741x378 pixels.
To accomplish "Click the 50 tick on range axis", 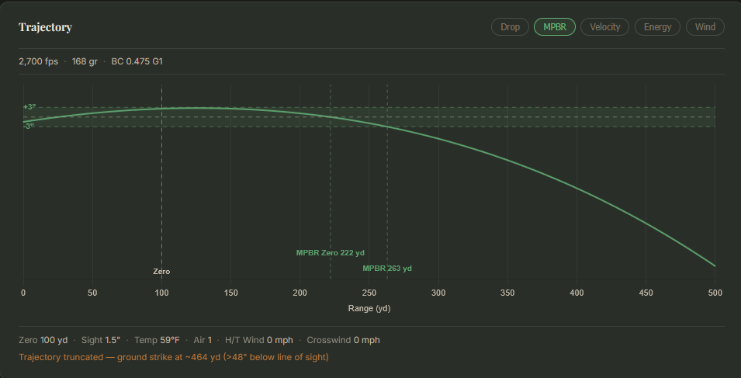I will (x=92, y=293).
